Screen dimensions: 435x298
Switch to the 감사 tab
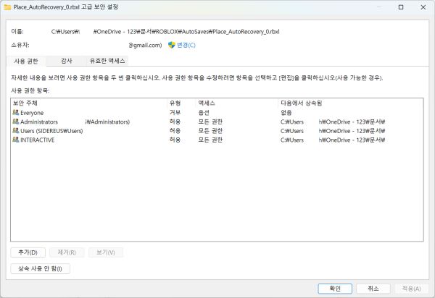click(x=66, y=61)
